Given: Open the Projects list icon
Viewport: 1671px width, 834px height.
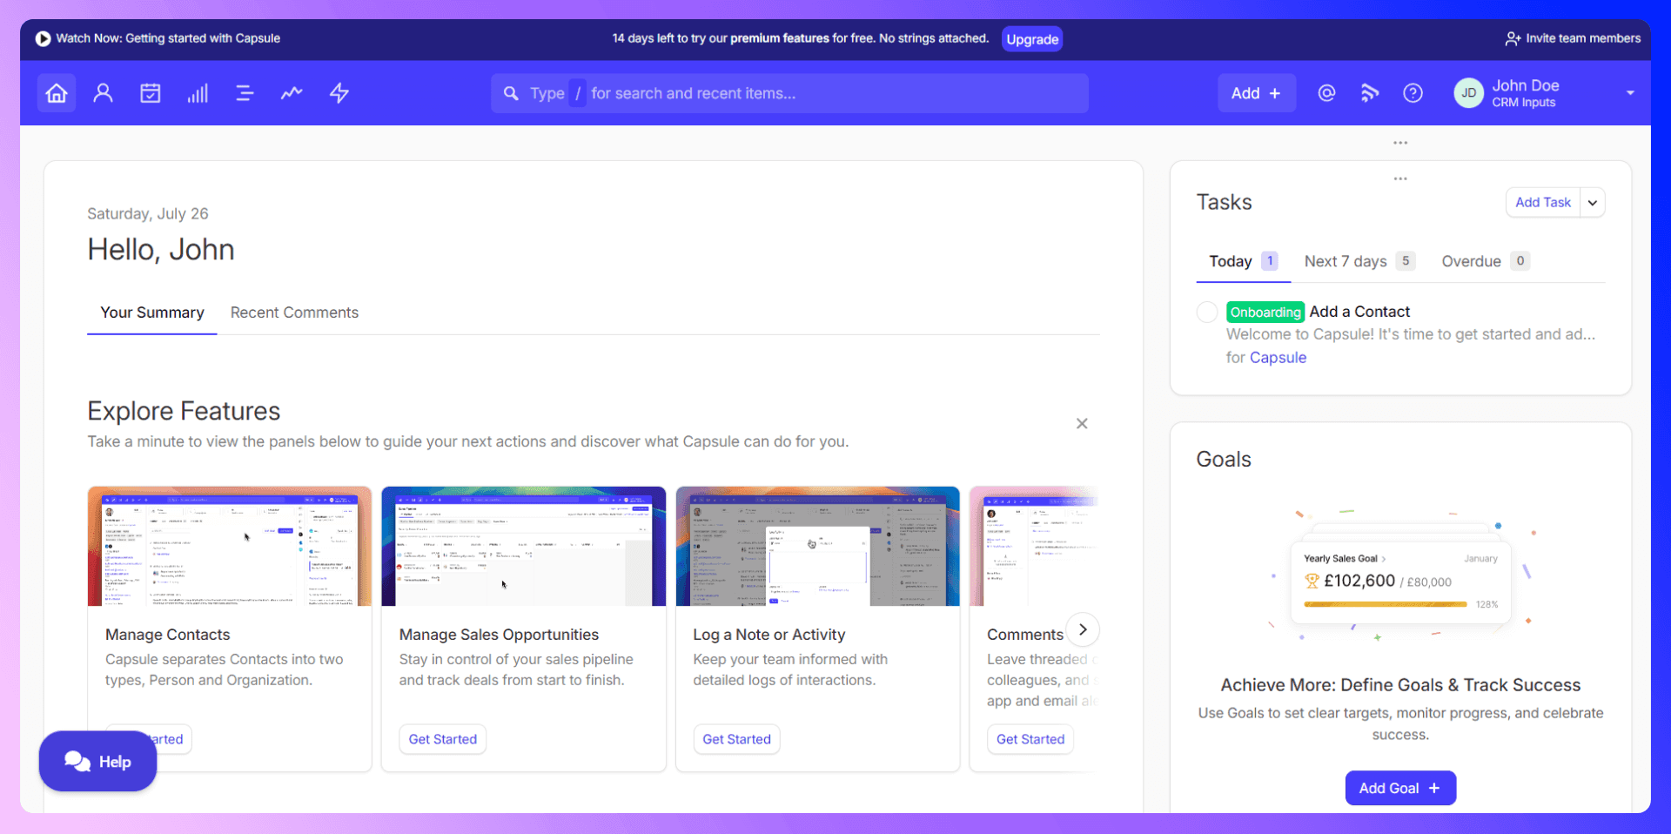Looking at the screenshot, I should (x=245, y=93).
